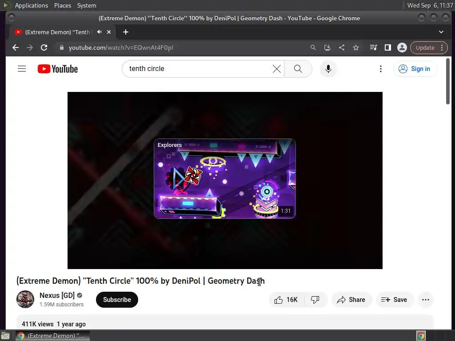The width and height of the screenshot is (455, 341).
Task: Open the YouTube guide hamburger menu
Action: tap(22, 69)
